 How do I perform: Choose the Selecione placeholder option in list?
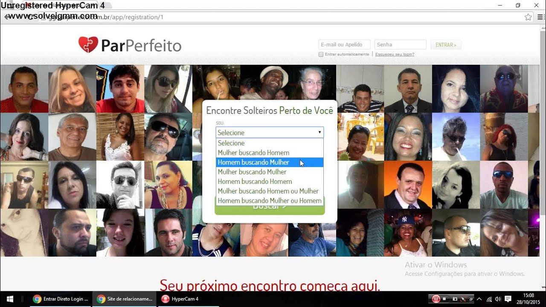point(270,143)
